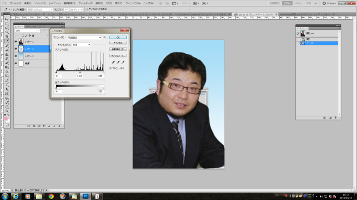Screen dimensions: 357x200
Task: Open the Eyedropper tool preset picker
Action: (x=7, y=9)
